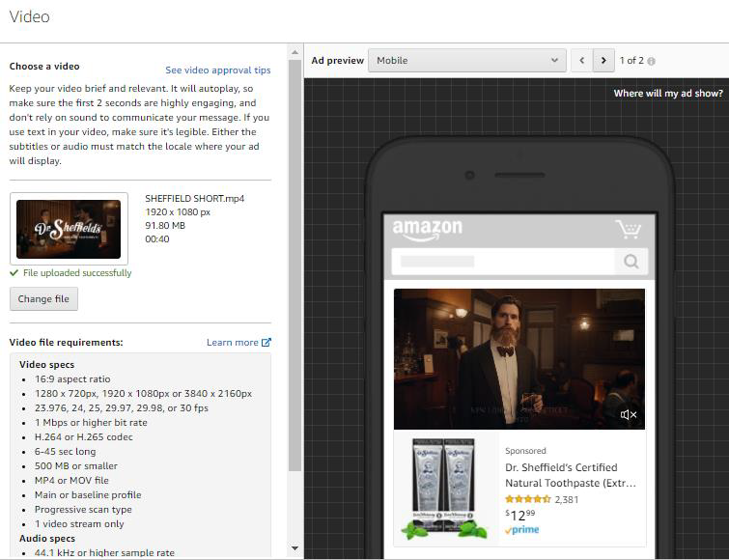Viewport: 729px width, 560px height.
Task: Click the 16:9 aspect ratio requirement
Action: tap(72, 379)
